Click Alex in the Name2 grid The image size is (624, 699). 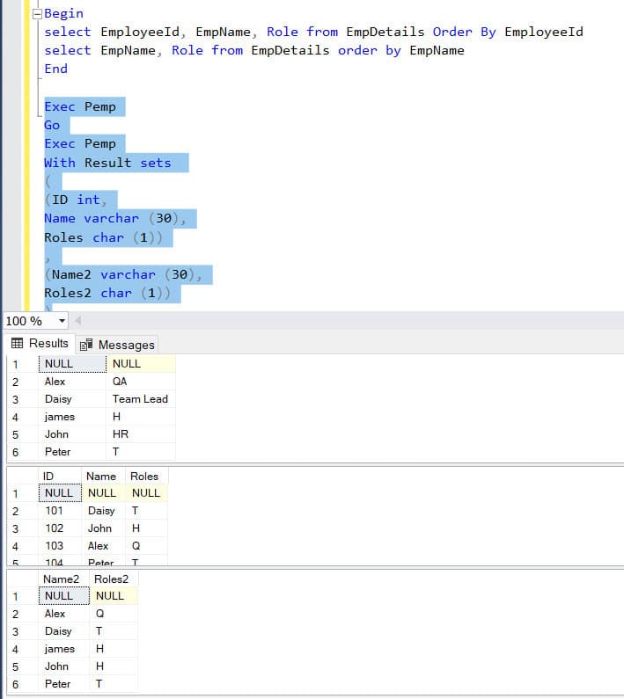tap(64, 614)
